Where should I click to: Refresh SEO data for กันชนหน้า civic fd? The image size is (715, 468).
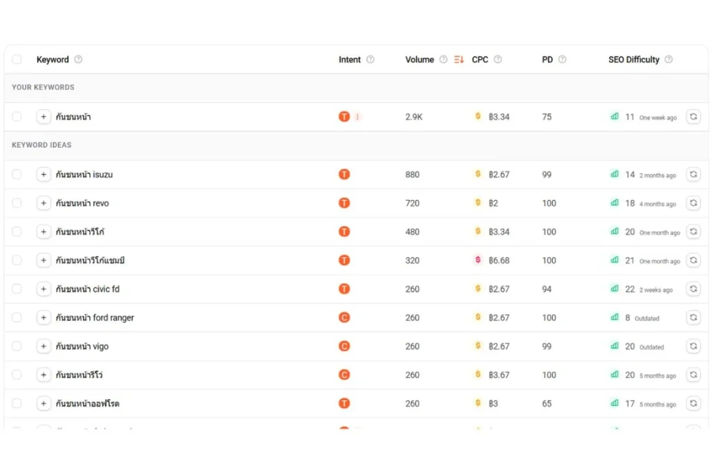click(x=693, y=289)
